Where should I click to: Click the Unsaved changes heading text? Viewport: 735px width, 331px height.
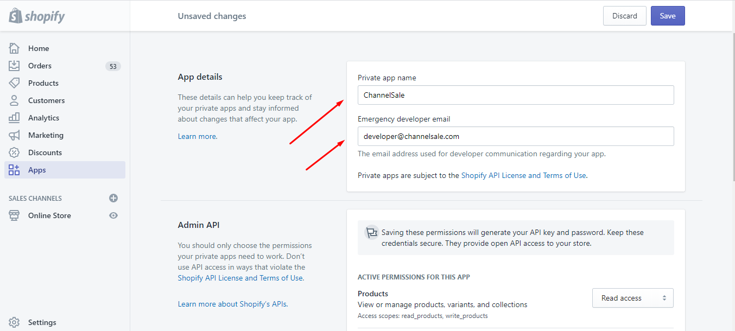pos(212,16)
